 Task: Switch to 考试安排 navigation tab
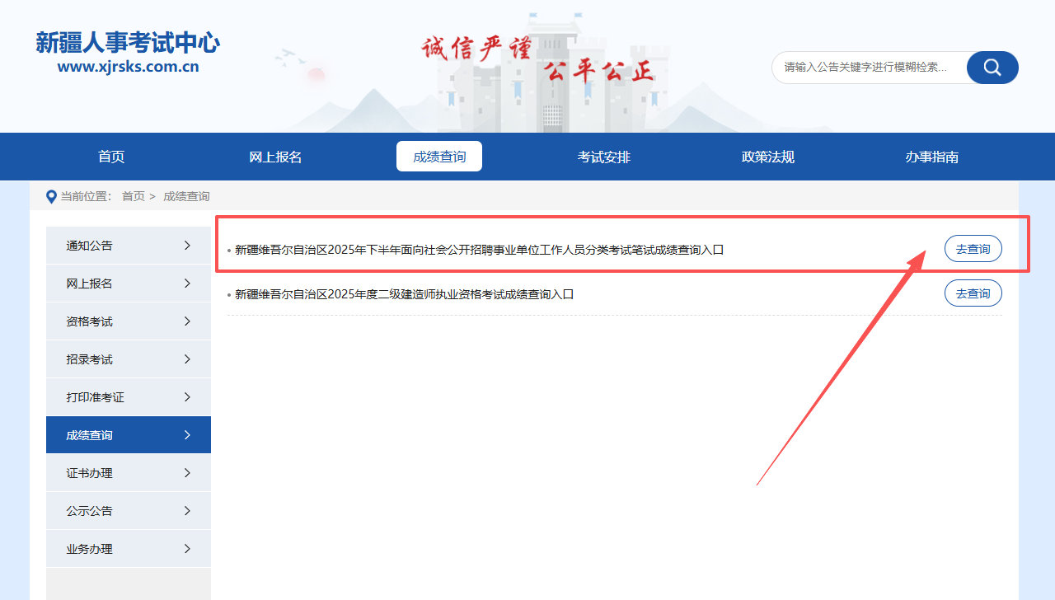click(x=603, y=157)
